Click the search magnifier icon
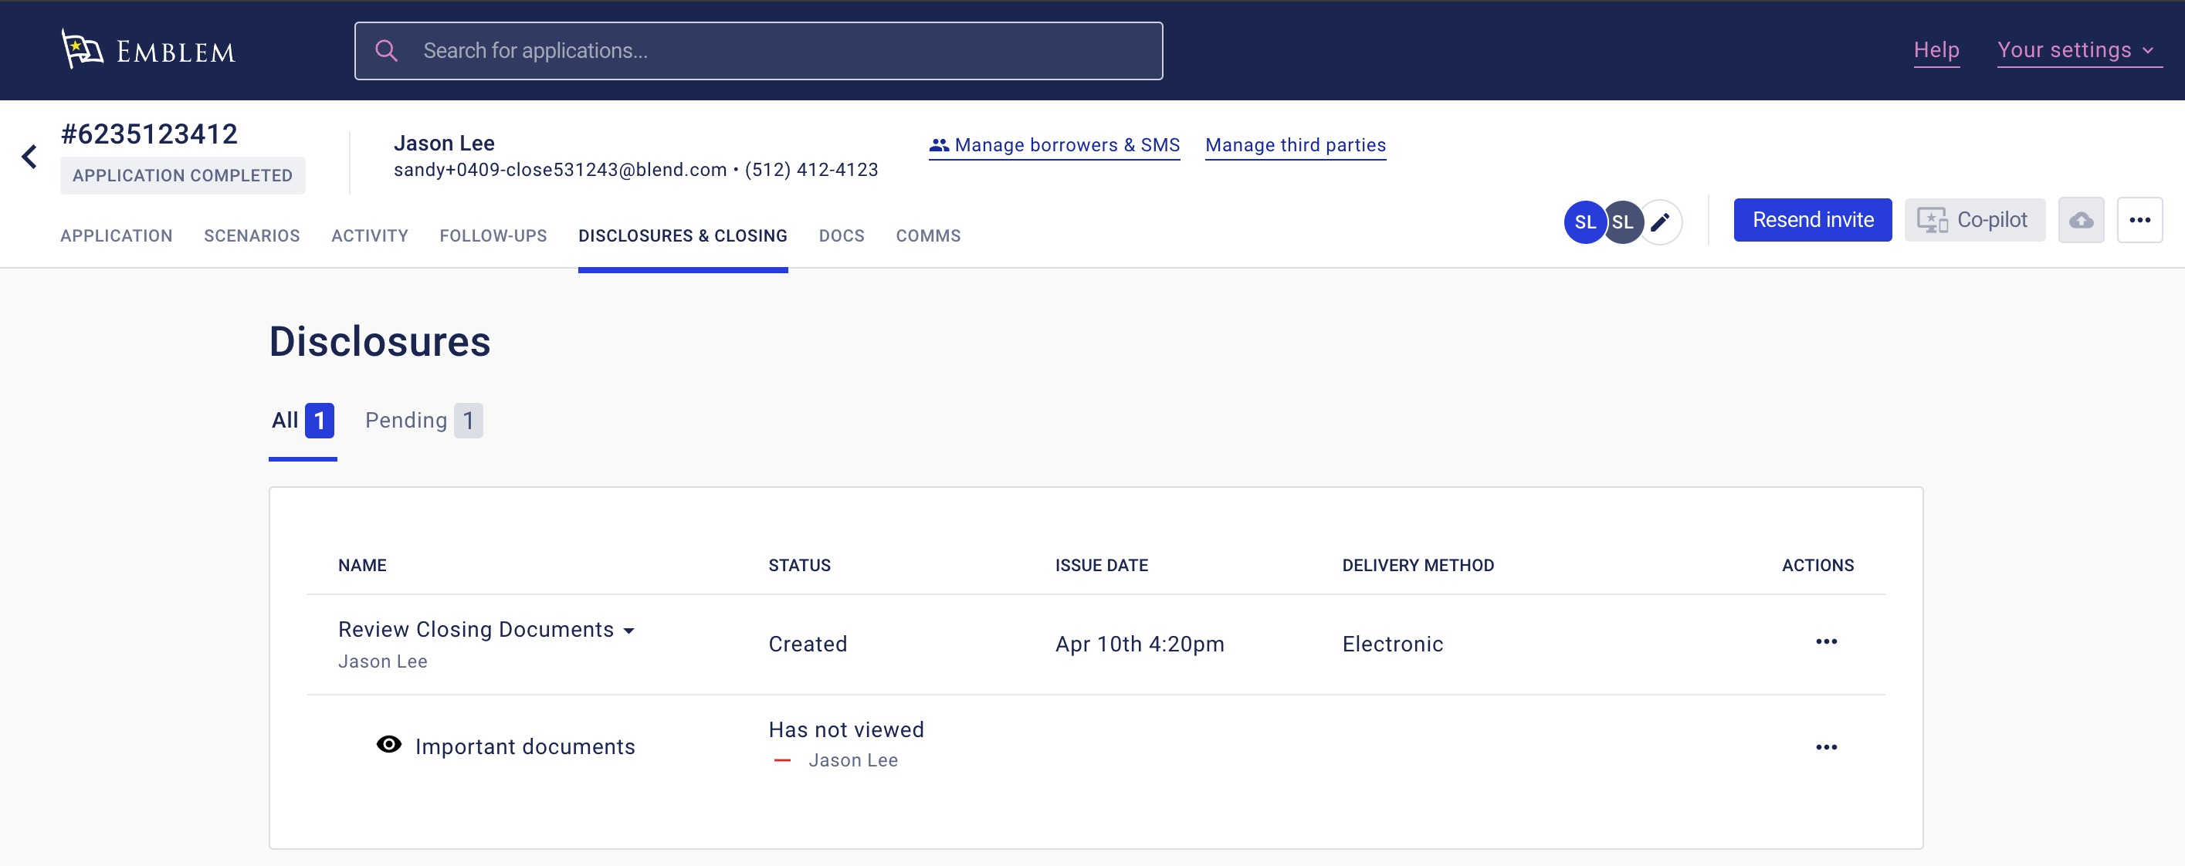2185x866 pixels. pos(386,51)
